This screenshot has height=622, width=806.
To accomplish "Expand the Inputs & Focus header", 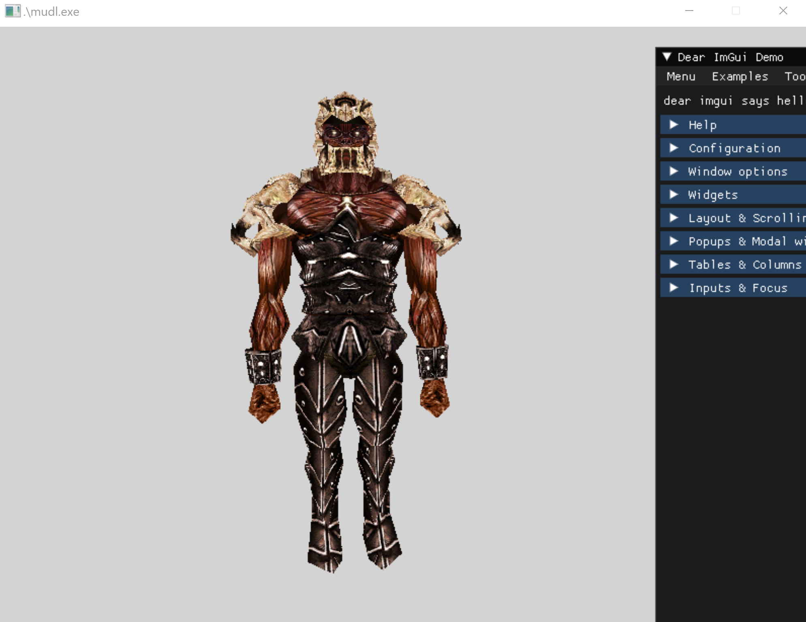I will pyautogui.click(x=738, y=288).
